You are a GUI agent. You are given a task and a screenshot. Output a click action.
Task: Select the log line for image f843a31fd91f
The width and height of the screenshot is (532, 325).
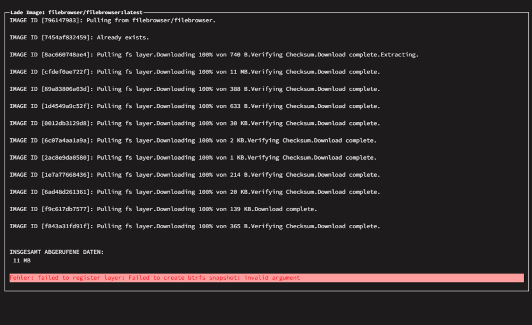[195, 226]
